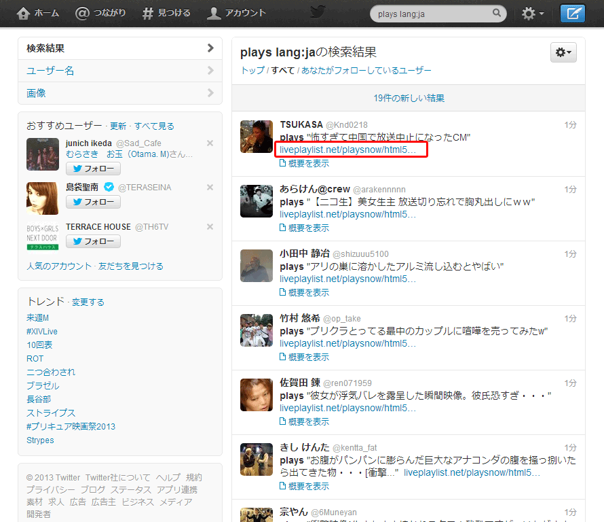Viewport: 604px width, 522px height.
Task: Open search results options gear dropdown
Action: (x=563, y=52)
